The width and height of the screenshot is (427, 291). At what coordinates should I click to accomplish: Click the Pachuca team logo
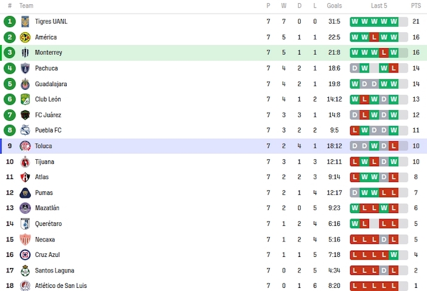click(x=25, y=68)
